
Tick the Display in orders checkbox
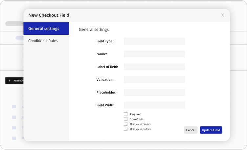125,129
